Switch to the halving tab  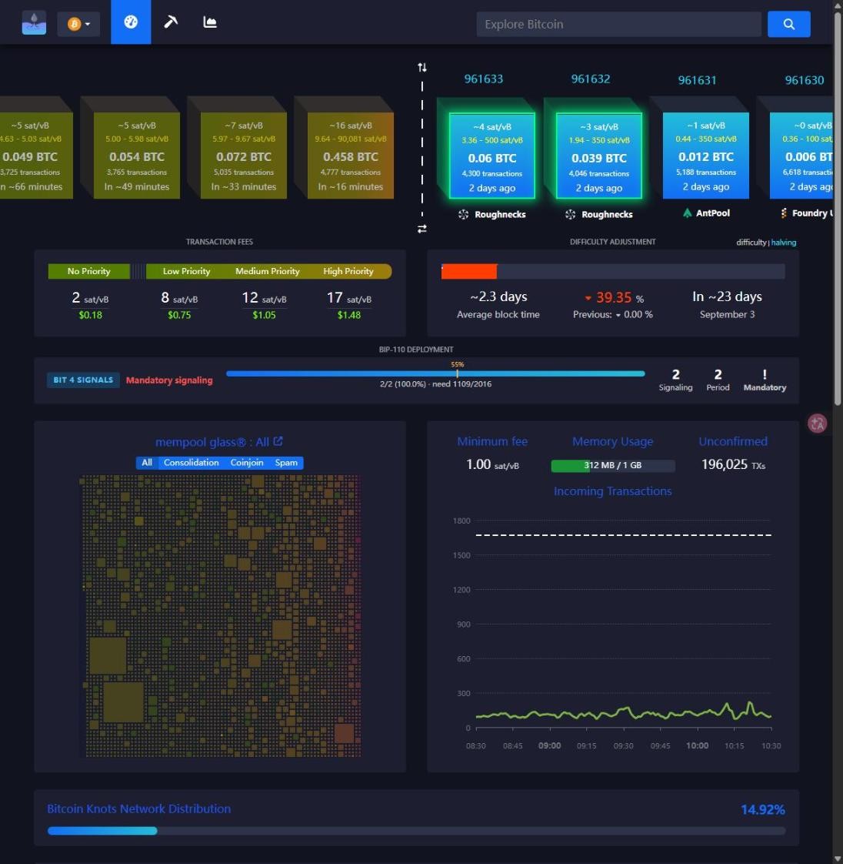pyautogui.click(x=784, y=243)
